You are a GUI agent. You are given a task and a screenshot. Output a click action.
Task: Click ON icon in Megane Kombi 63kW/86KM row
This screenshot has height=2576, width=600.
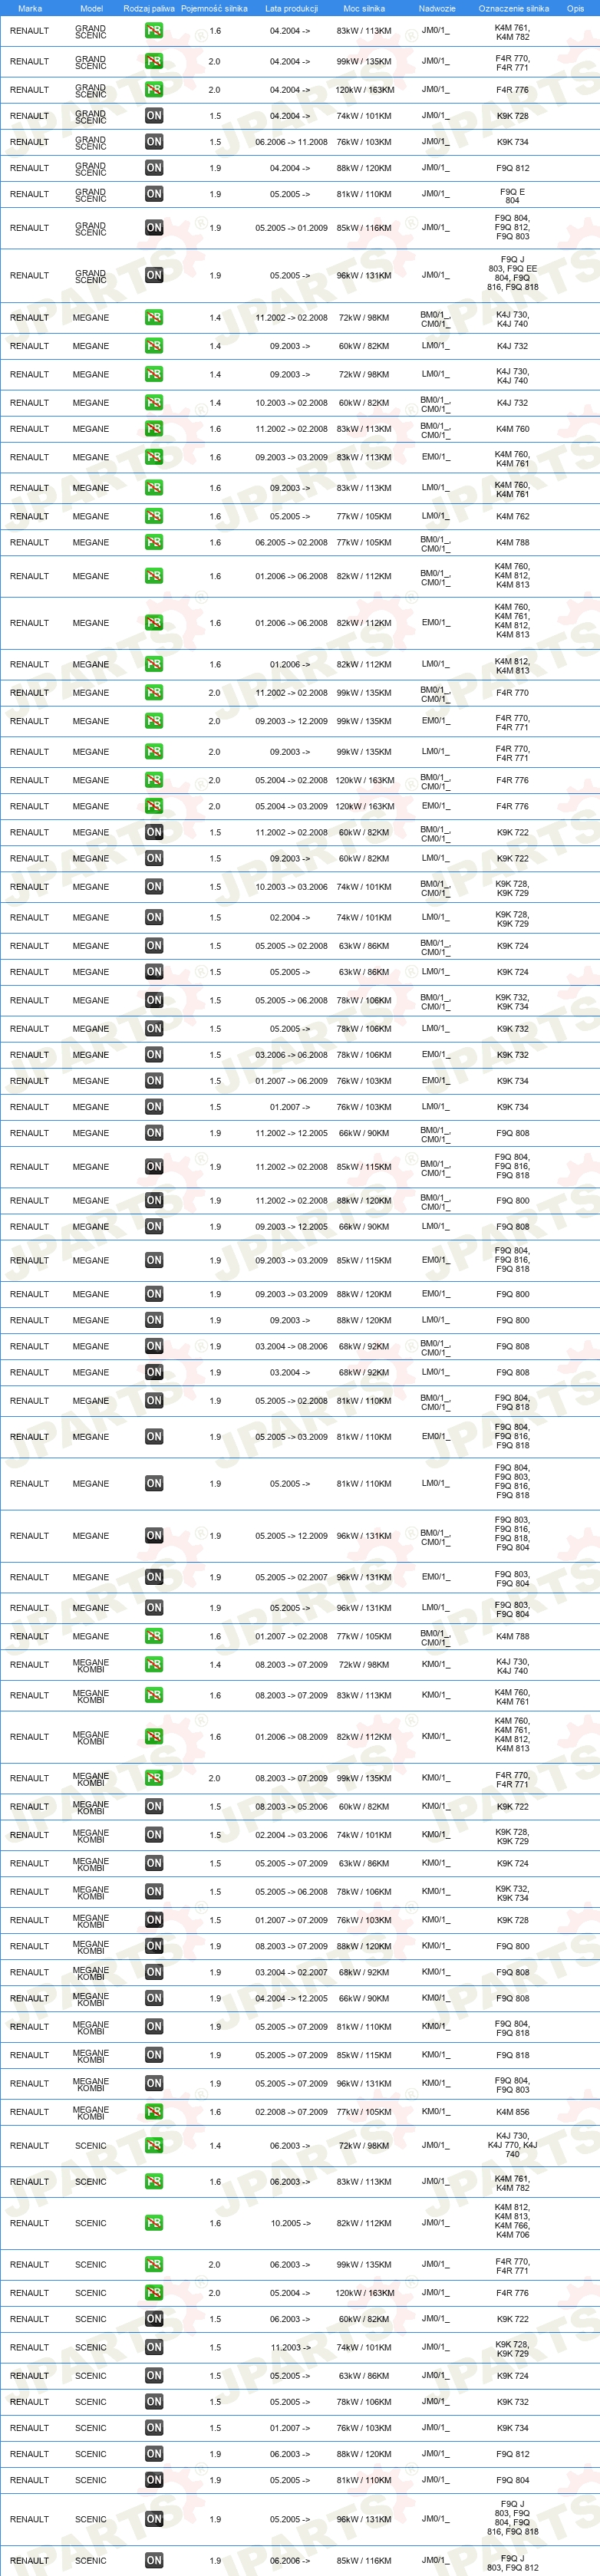click(x=153, y=1864)
